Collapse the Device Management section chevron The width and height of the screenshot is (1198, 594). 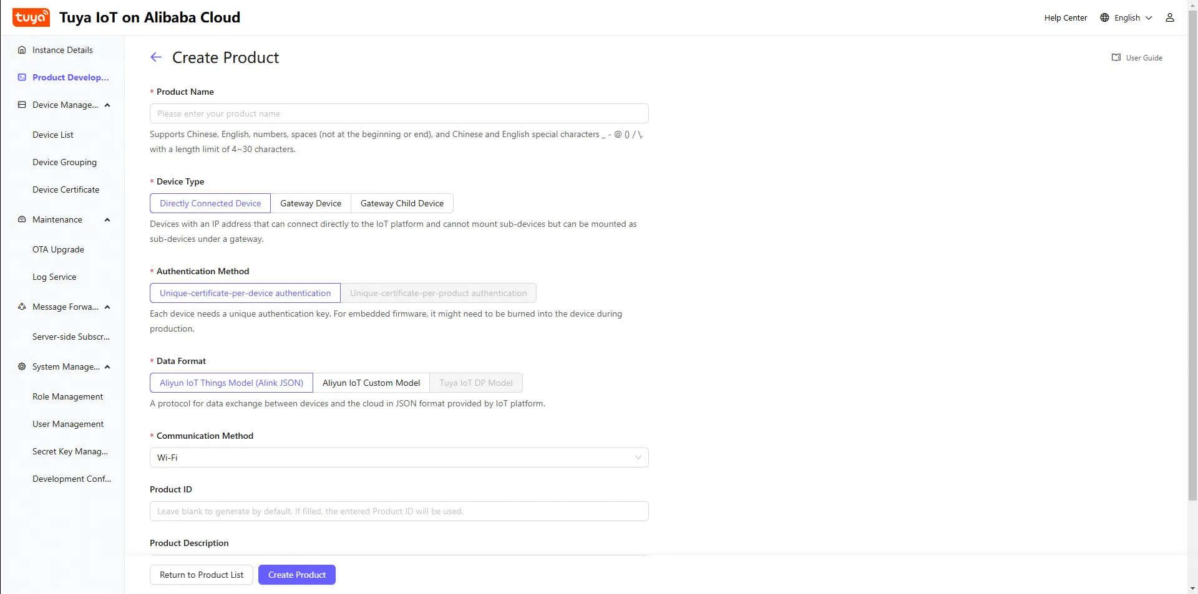click(x=107, y=105)
